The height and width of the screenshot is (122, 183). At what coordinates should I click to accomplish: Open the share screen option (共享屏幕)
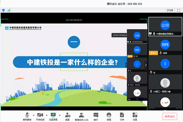(54, 115)
